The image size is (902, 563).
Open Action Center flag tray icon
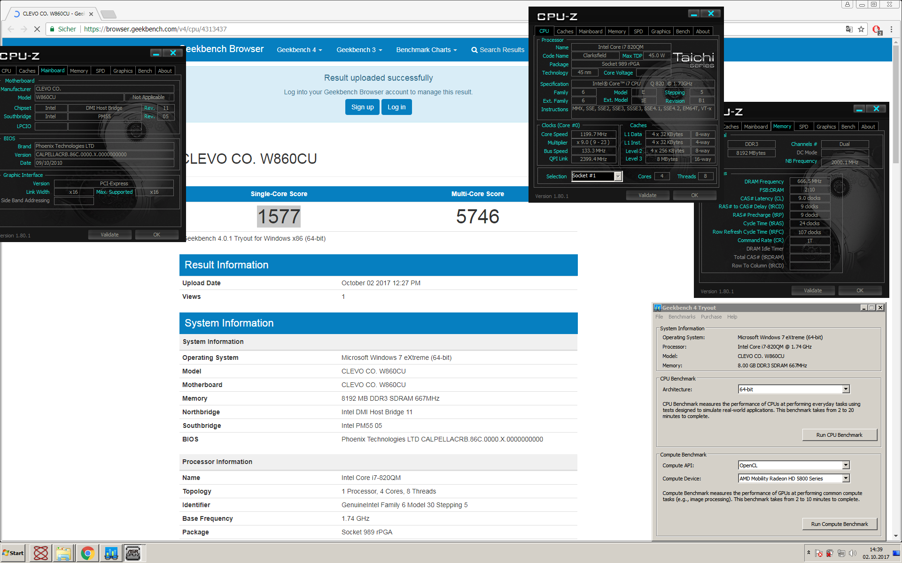pyautogui.click(x=819, y=553)
